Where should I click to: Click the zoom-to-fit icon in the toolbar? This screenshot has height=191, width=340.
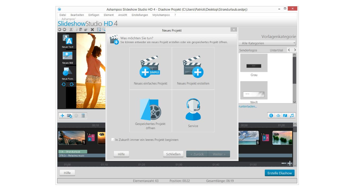(99, 30)
